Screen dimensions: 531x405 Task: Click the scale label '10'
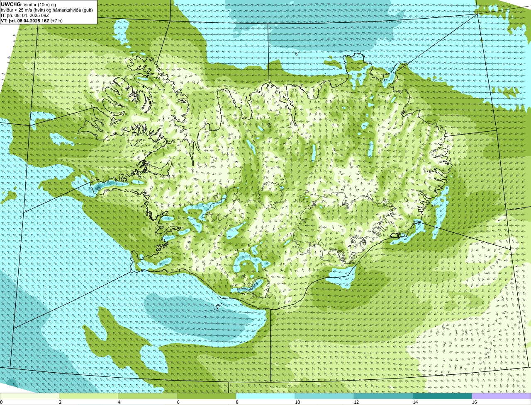pyautogui.click(x=297, y=402)
